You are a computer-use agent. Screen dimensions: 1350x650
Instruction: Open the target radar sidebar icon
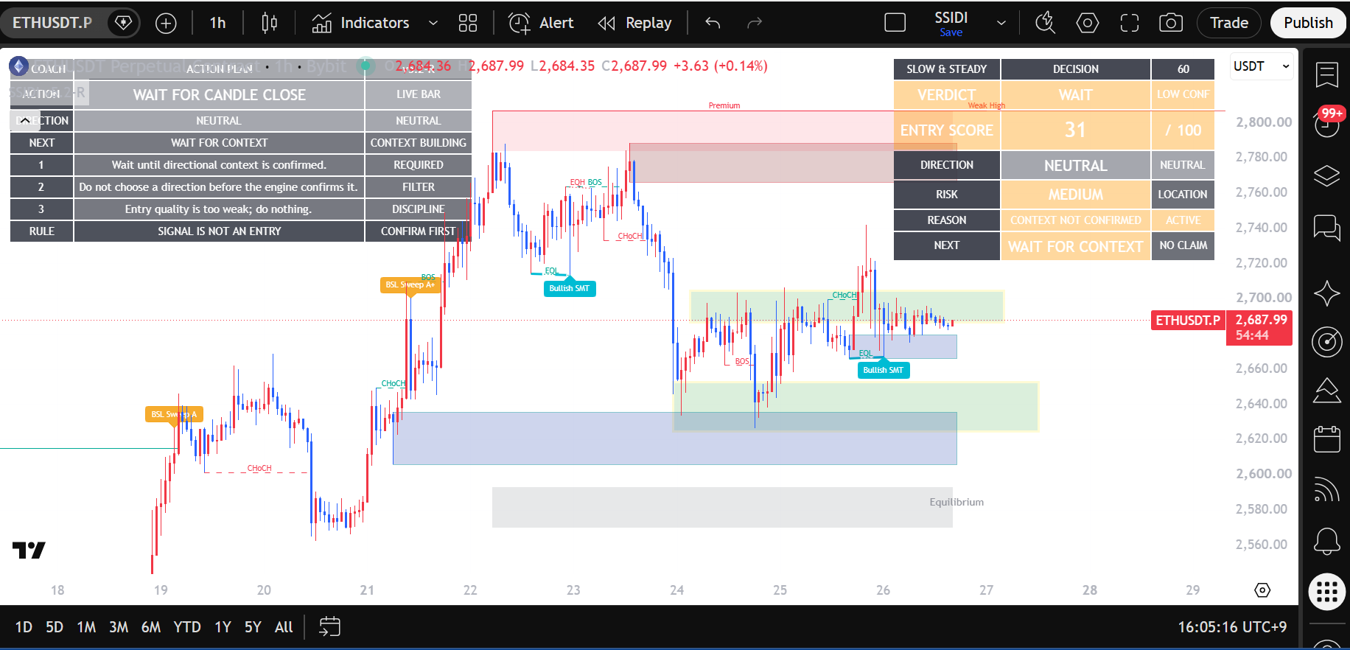1327,341
